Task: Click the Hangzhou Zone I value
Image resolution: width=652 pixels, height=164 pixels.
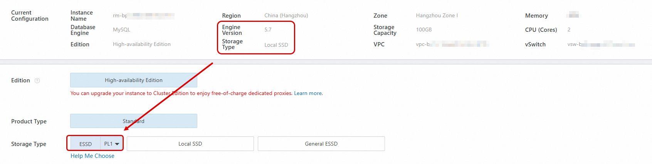Action: (x=437, y=16)
